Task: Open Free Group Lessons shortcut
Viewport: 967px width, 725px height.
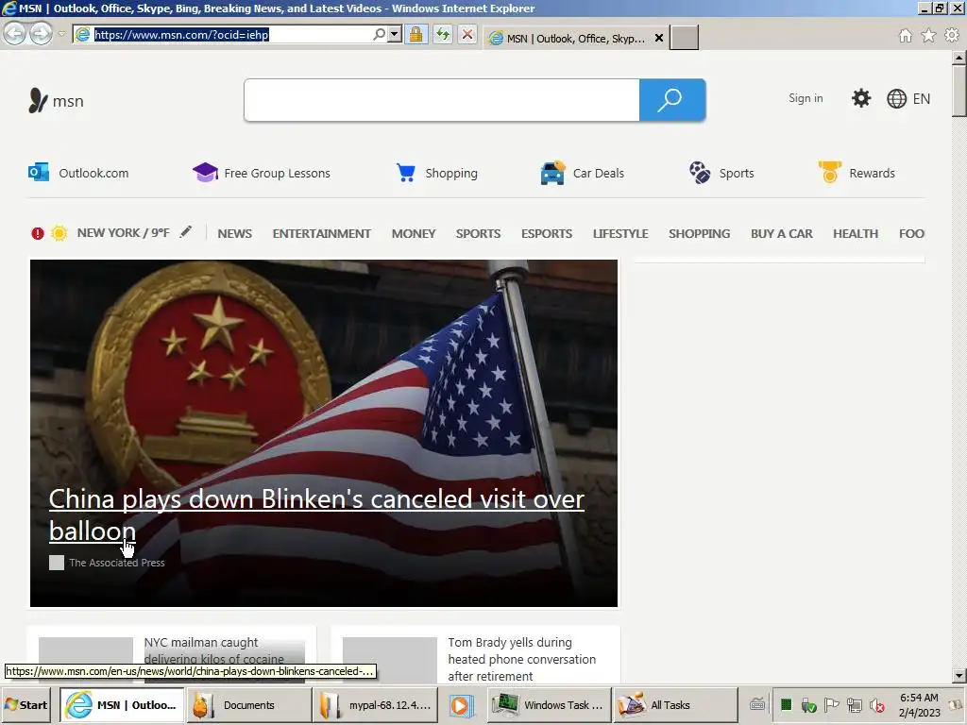Action: [x=262, y=174]
